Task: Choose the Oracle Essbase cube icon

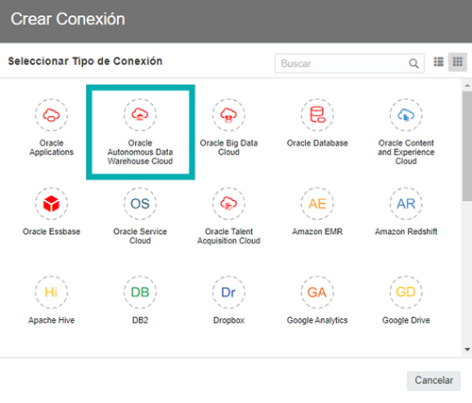Action: (51, 204)
